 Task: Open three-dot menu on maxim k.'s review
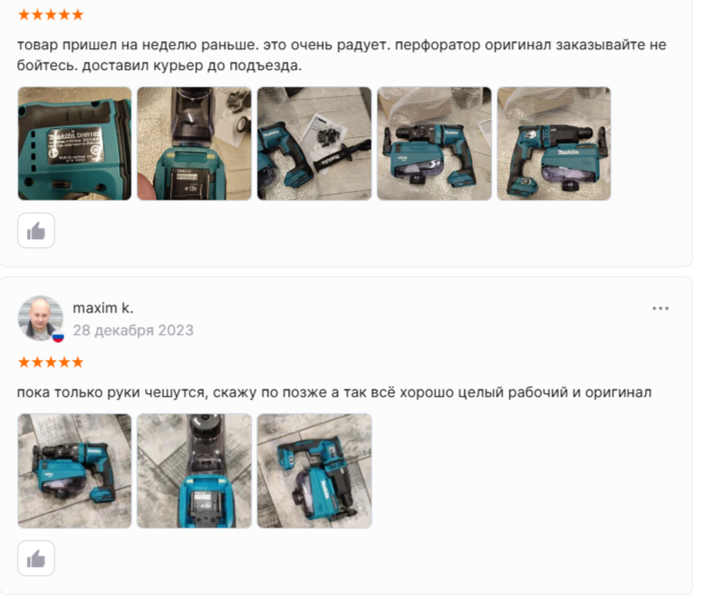(x=660, y=308)
